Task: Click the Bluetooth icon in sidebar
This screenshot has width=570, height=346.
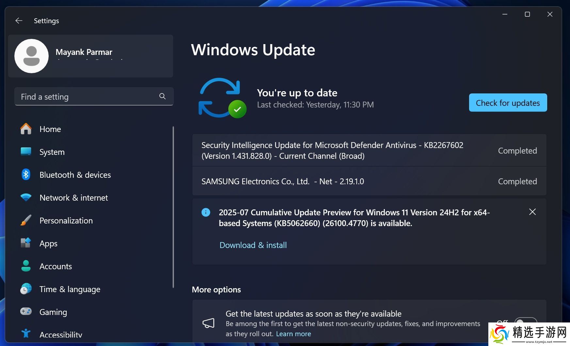Action: [x=26, y=175]
